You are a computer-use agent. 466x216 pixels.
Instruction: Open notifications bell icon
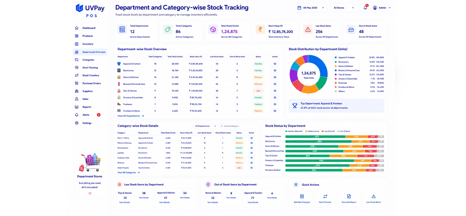[x=365, y=8]
